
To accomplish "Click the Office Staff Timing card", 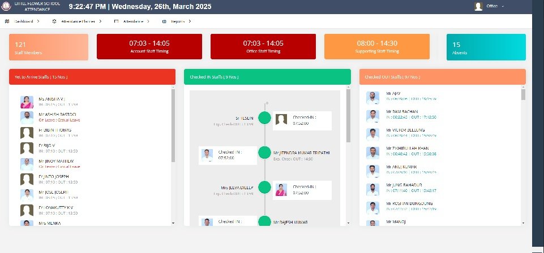I will pyautogui.click(x=263, y=46).
